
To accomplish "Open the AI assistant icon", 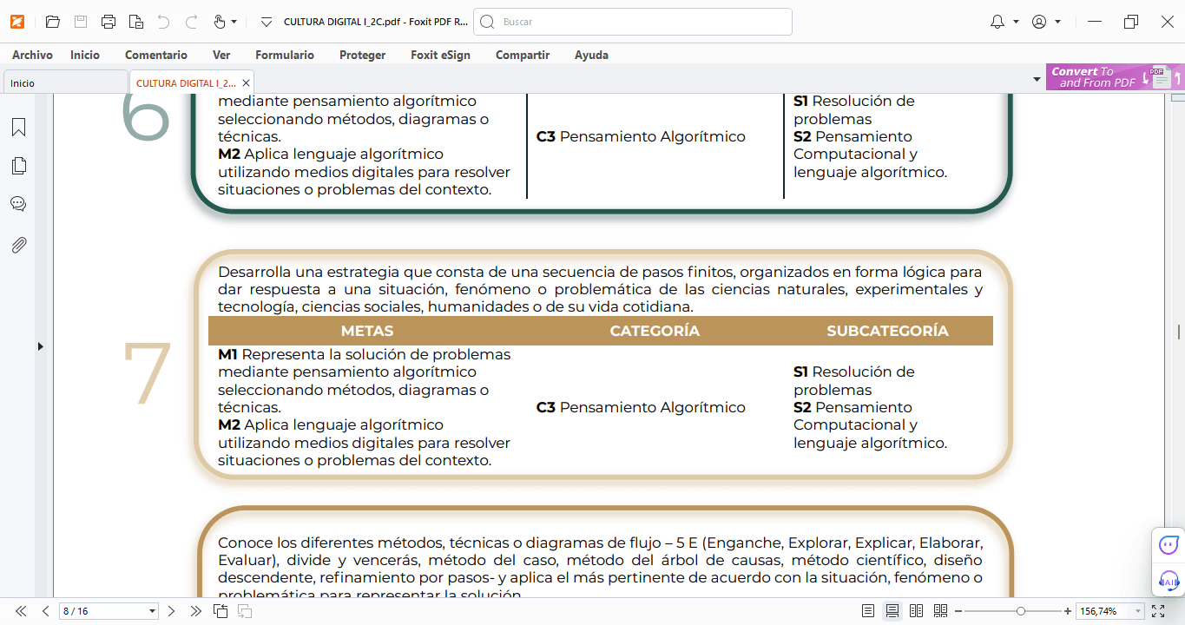I will (x=1169, y=580).
